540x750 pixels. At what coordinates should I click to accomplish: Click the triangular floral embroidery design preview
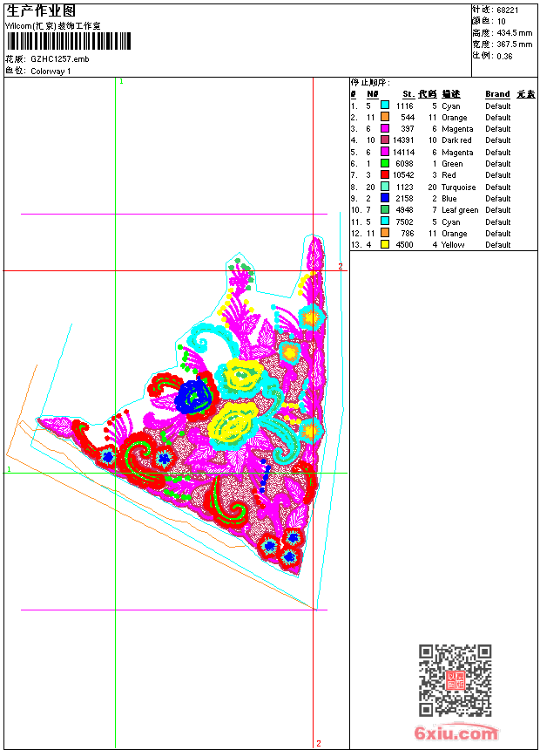[x=181, y=406]
